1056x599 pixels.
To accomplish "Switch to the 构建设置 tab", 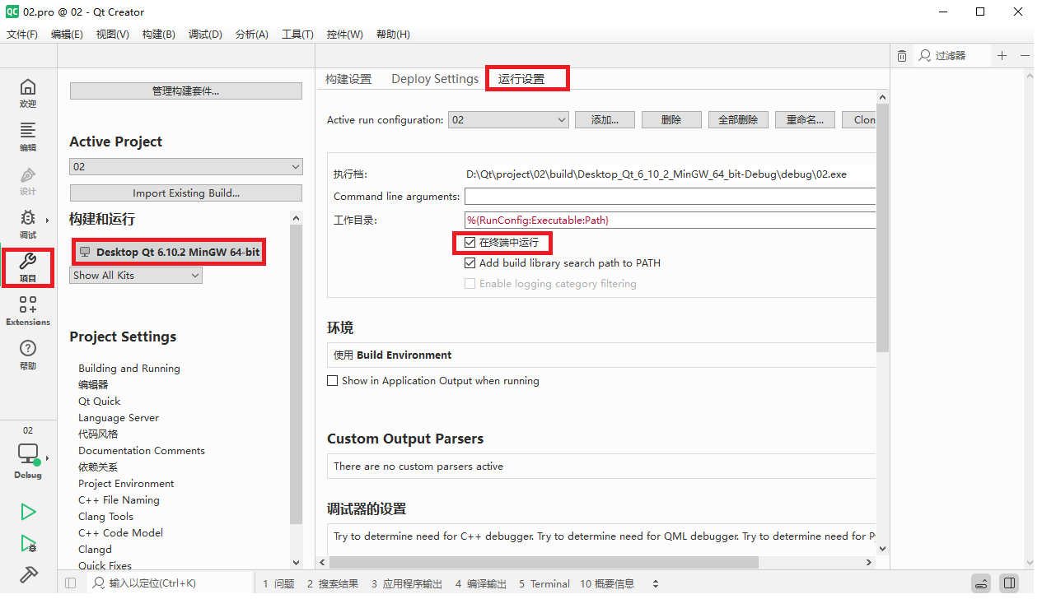I will point(348,79).
